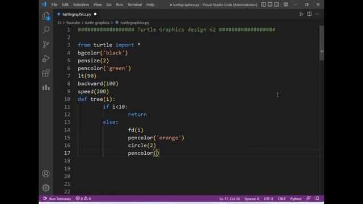Click 'return' keyword on line 12

pyautogui.click(x=137, y=114)
